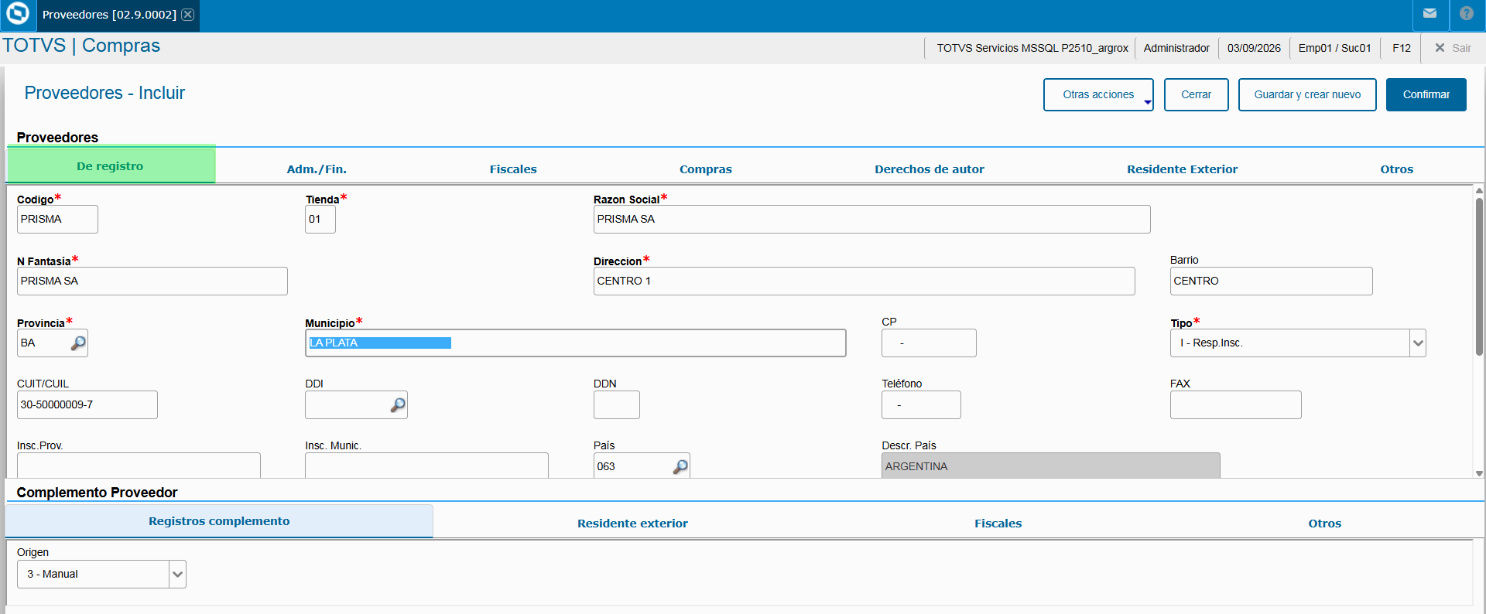Image resolution: width=1486 pixels, height=614 pixels.
Task: Click TOTVS logo icon at top-left
Action: click(17, 14)
